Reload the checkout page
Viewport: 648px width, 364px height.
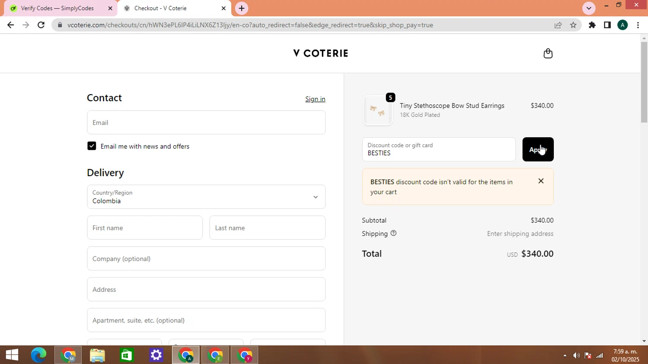(x=41, y=25)
